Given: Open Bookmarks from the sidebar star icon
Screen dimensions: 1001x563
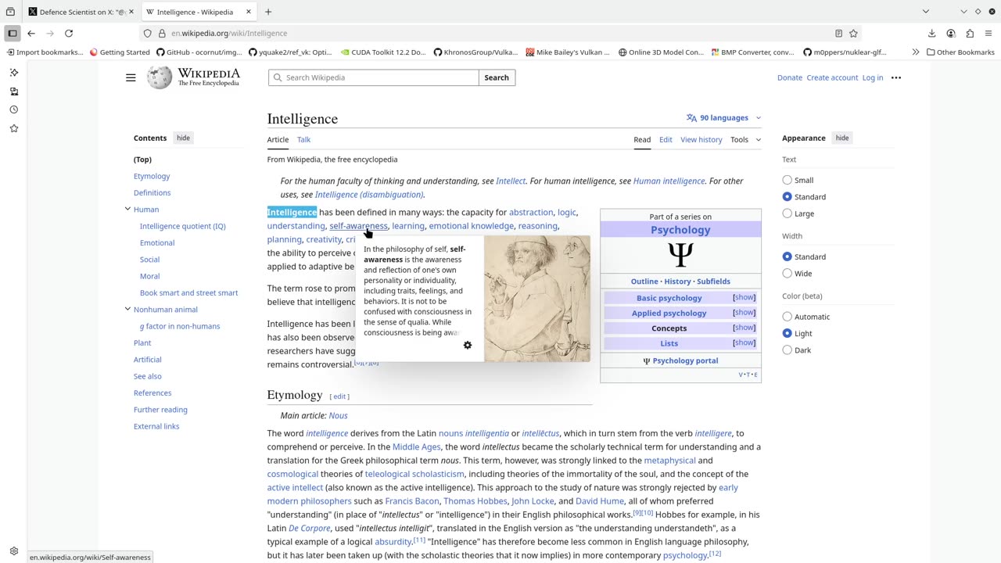Looking at the screenshot, I should 14,128.
